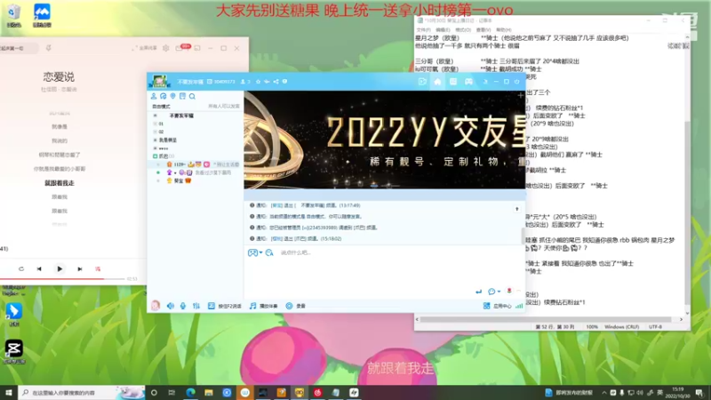Click the flower gift icon in chat box

click(509, 292)
